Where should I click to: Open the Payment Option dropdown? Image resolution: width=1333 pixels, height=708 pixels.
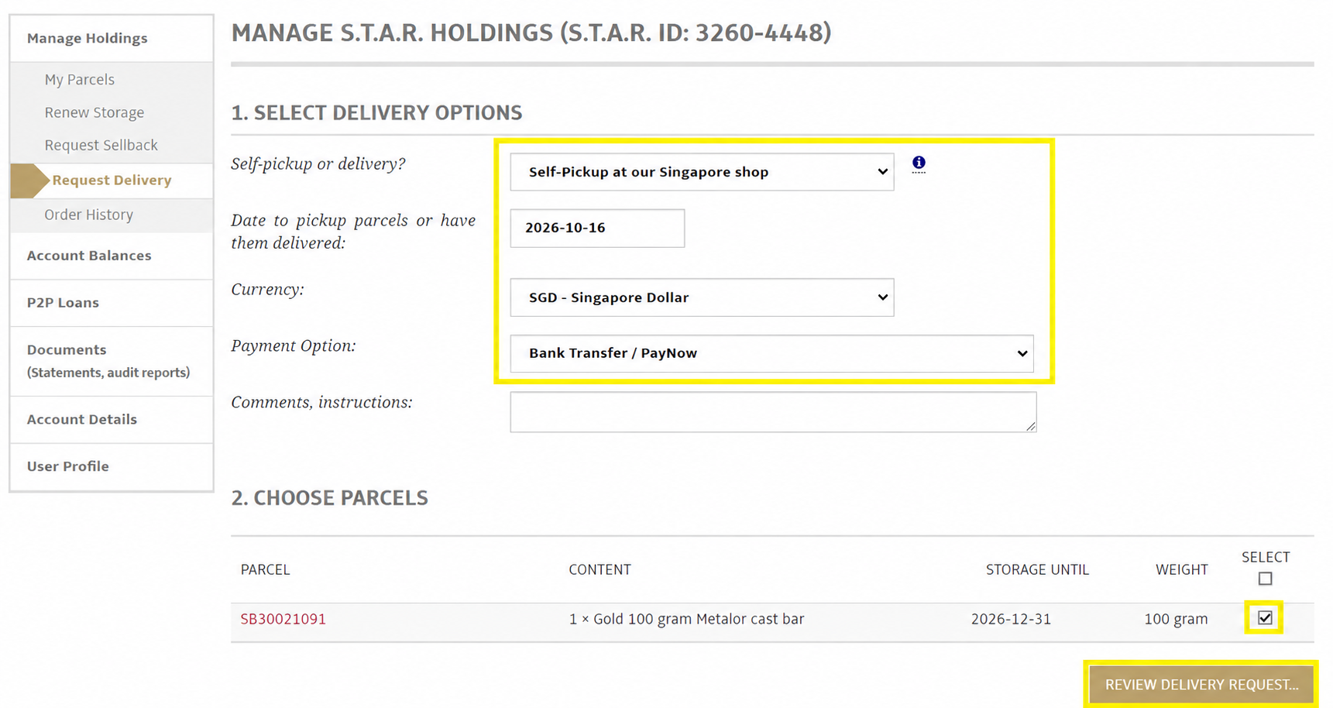(771, 353)
